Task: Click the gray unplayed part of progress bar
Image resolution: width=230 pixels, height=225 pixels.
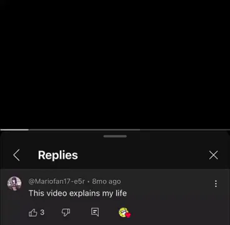Action: [129, 129]
